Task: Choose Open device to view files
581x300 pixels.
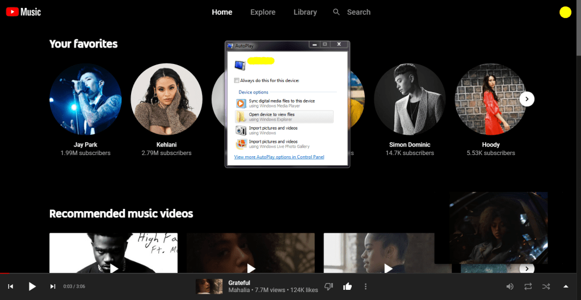Action: pos(285,117)
